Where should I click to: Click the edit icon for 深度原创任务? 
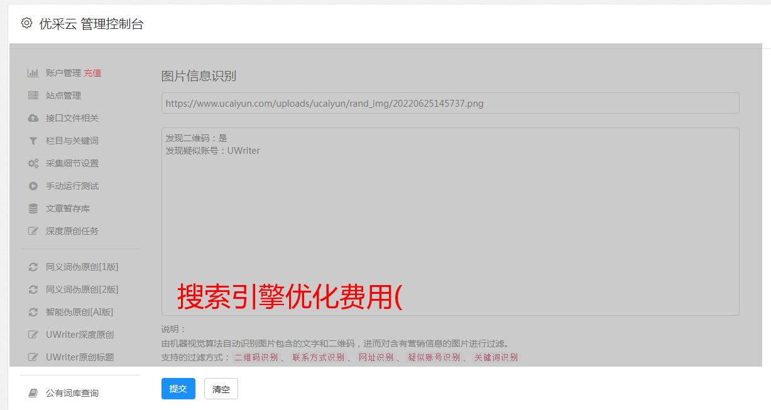33,231
